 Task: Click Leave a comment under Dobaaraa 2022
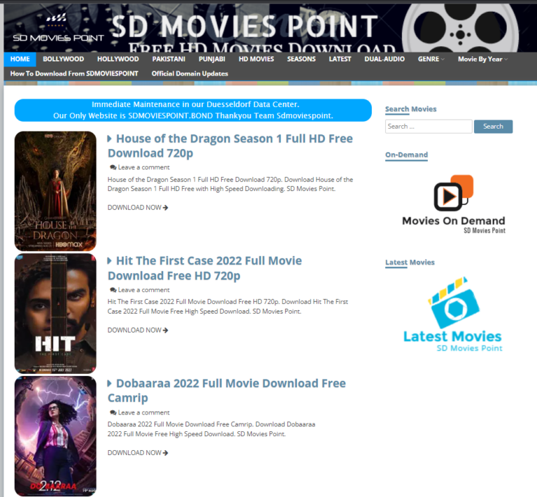[143, 412]
